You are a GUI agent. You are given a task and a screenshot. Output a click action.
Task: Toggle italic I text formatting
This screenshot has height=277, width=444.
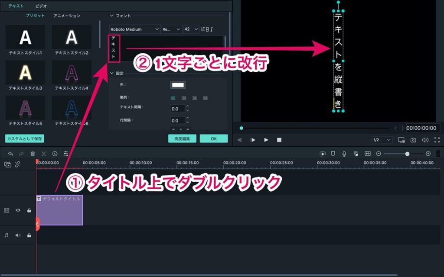coord(212,29)
